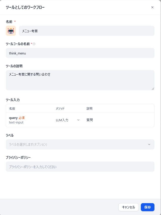Open the LLM入力 method dropdown
The width and height of the screenshot is (161, 215).
(68, 120)
